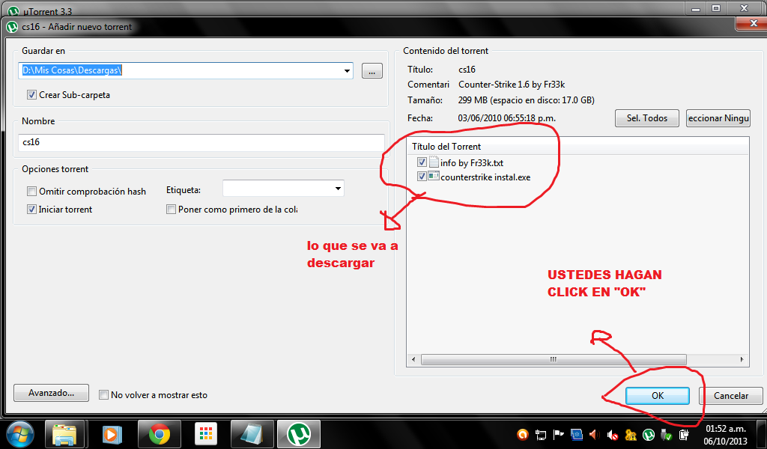The image size is (767, 449).
Task: Click the Título del Torrent column header
Action: pos(577,146)
